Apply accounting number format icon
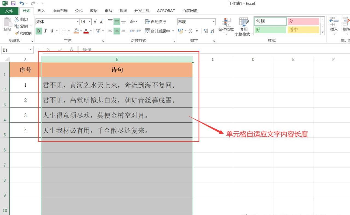 pyautogui.click(x=180, y=31)
